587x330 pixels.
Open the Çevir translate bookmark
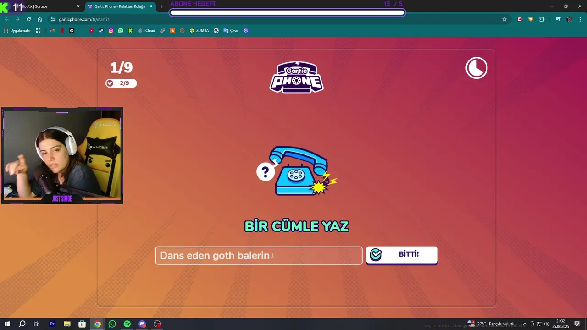[x=231, y=31]
